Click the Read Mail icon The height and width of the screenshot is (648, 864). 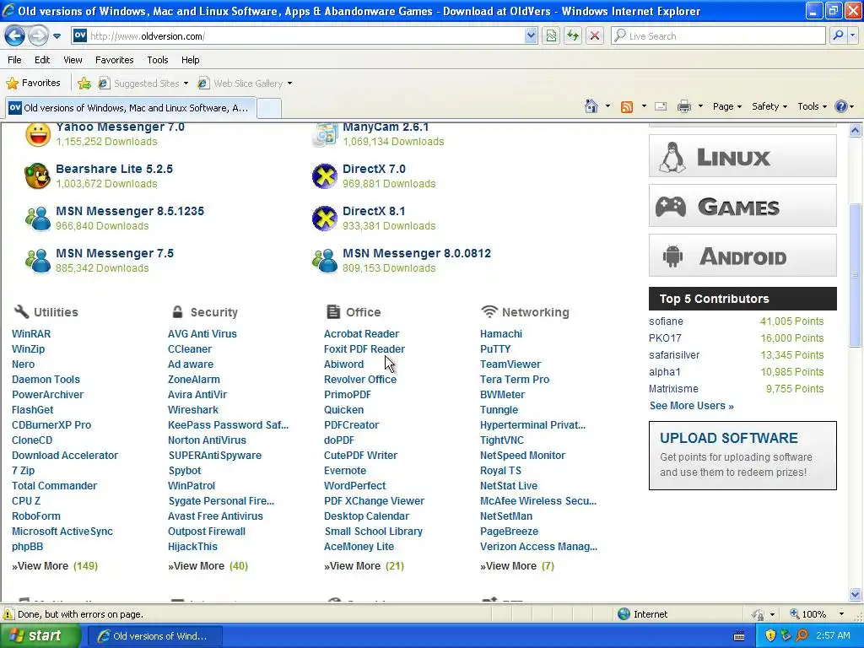click(x=661, y=106)
